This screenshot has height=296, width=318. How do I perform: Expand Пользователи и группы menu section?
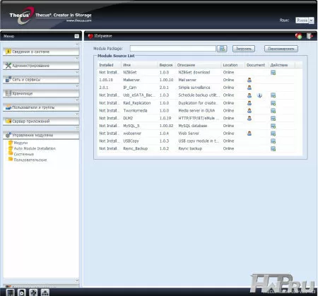pyautogui.click(x=41, y=107)
